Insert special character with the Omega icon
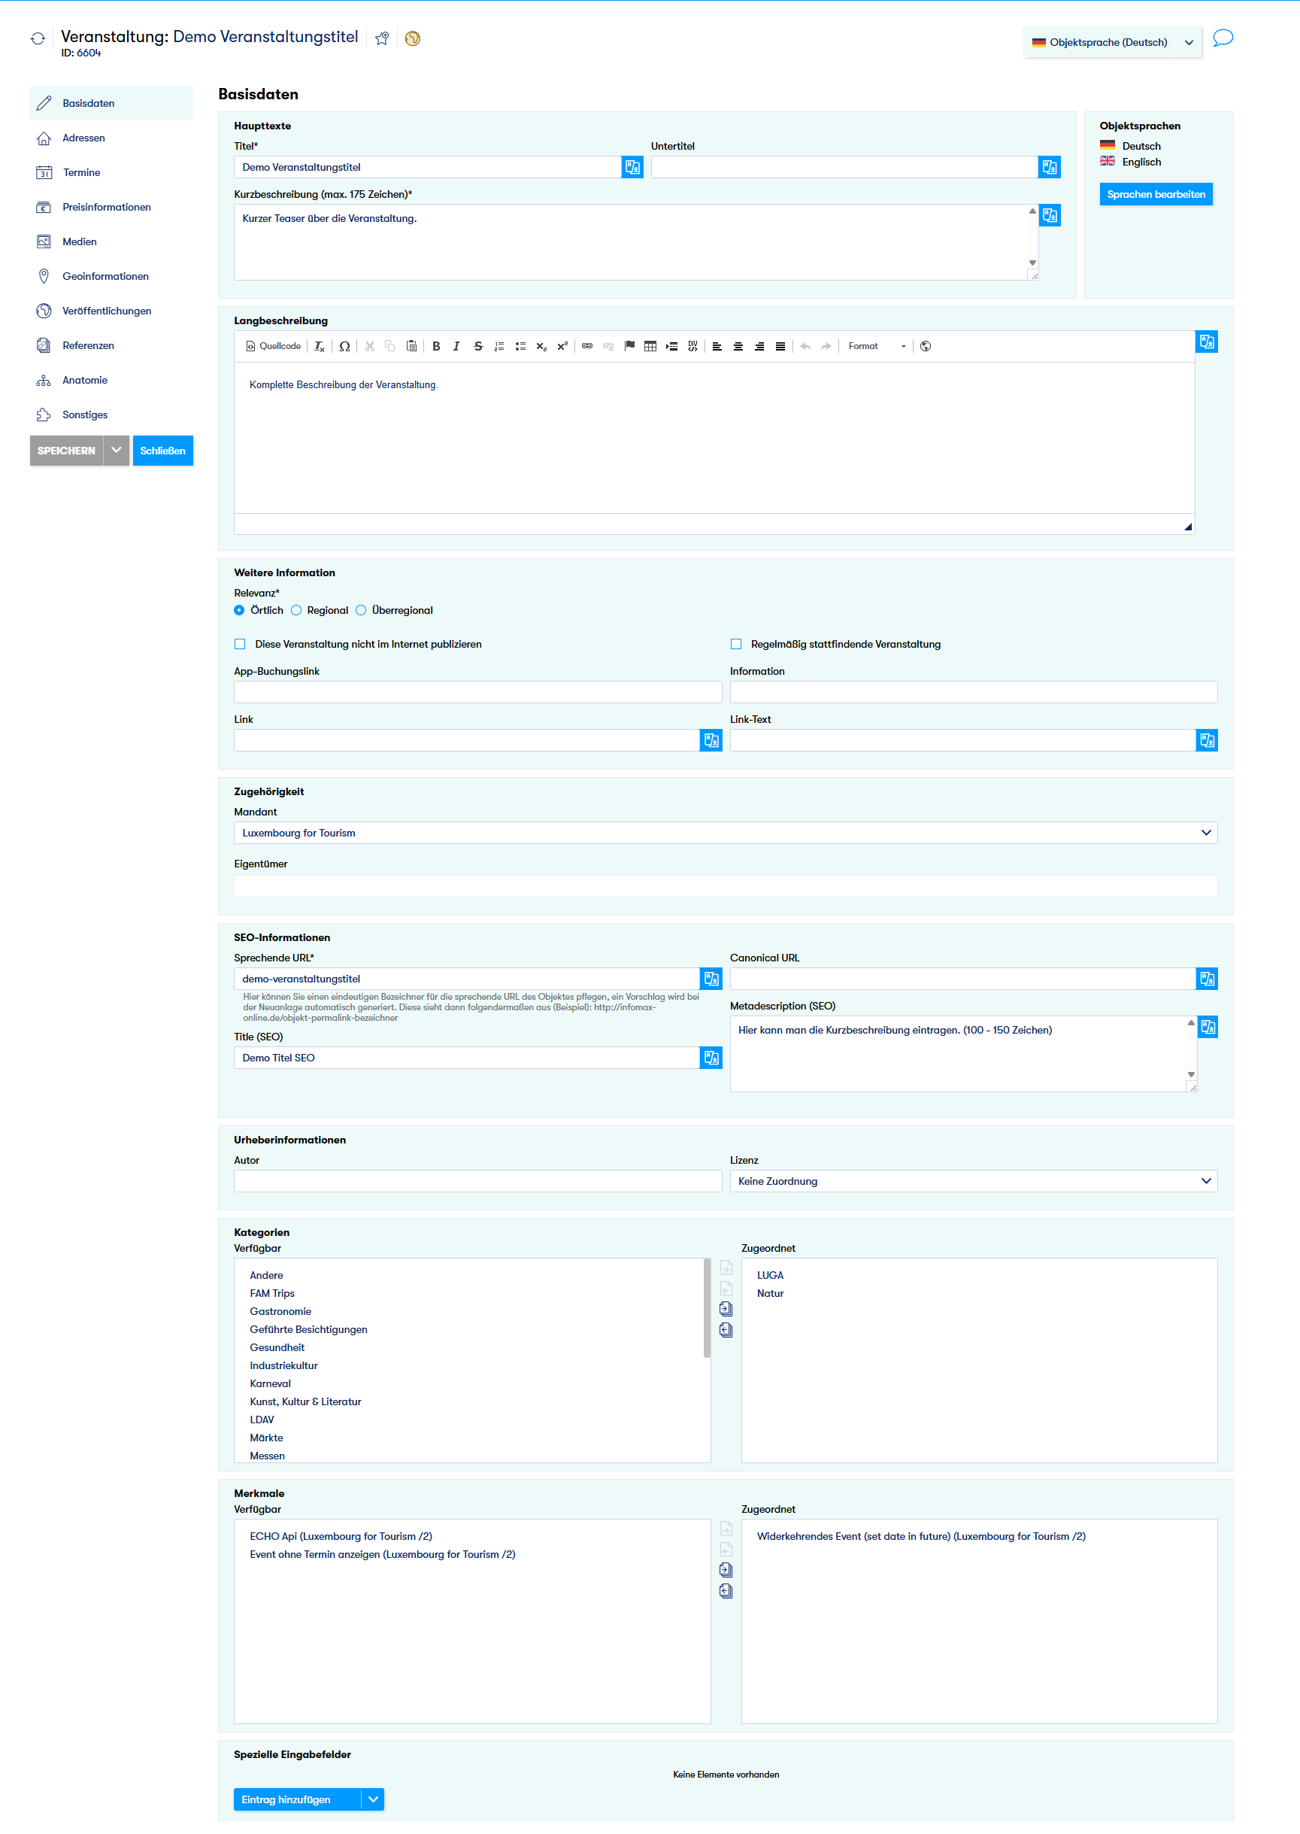This screenshot has width=1300, height=1834. [x=344, y=346]
